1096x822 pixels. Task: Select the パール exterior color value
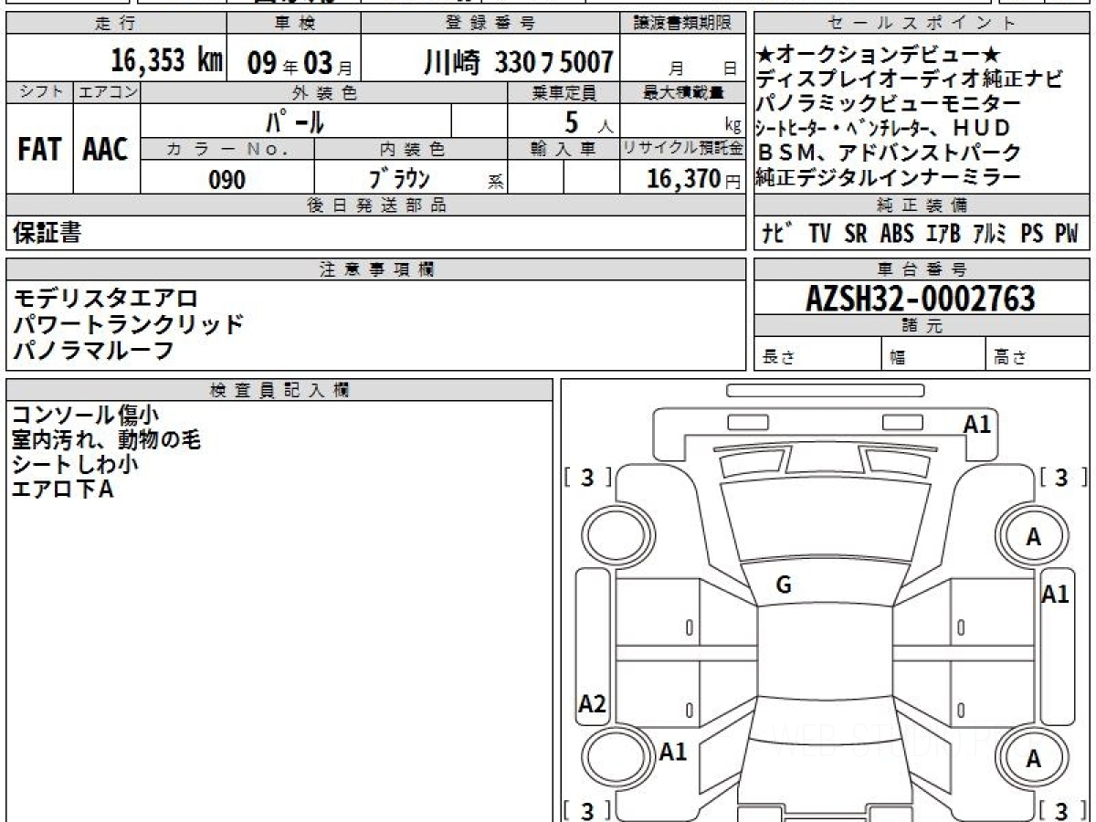coord(295,121)
